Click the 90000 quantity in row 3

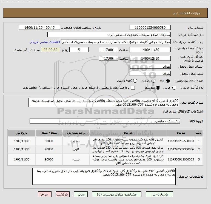(49, 159)
